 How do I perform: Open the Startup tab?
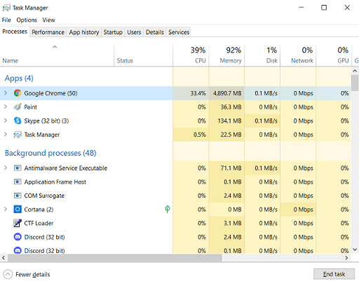[x=113, y=32]
